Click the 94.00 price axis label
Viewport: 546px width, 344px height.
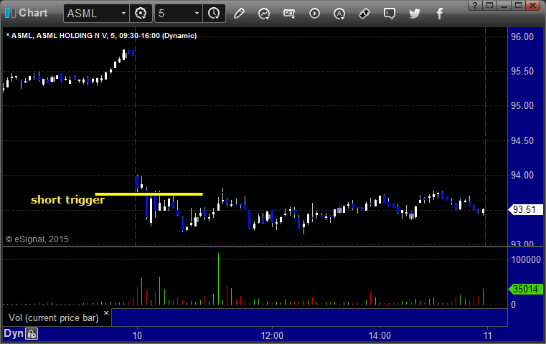tap(522, 176)
